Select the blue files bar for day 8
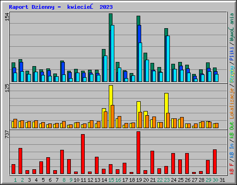237x185 pixels. pos(63,68)
